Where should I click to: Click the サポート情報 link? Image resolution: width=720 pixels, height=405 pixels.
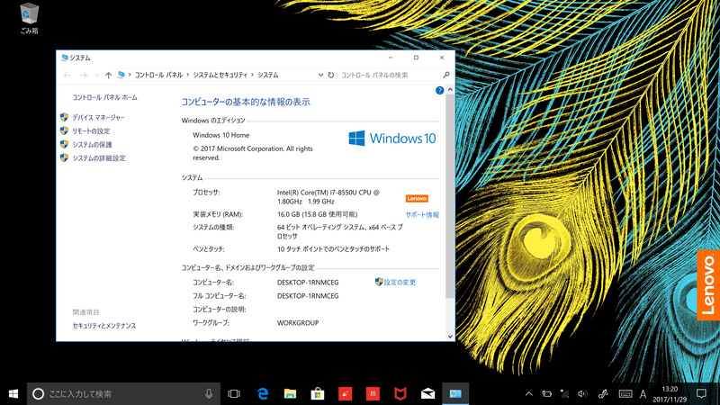422,214
